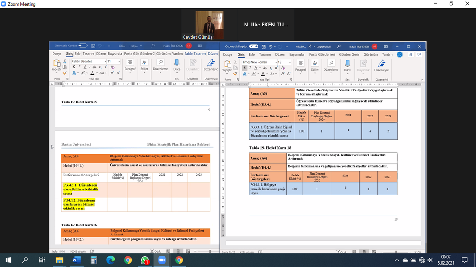The image size is (476, 267).
Task: Clear formatting icon in right Word window
Action: [x=283, y=68]
